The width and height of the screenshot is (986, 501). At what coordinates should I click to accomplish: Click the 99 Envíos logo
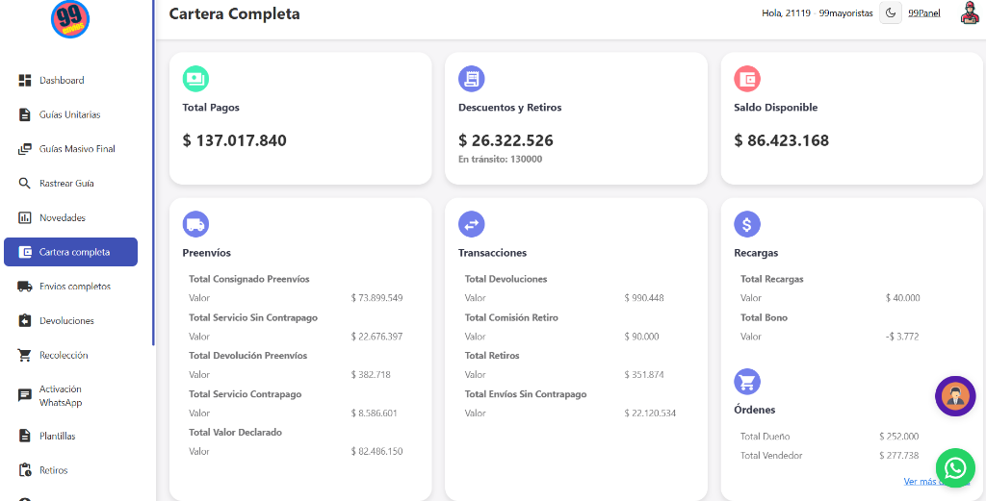[x=70, y=19]
